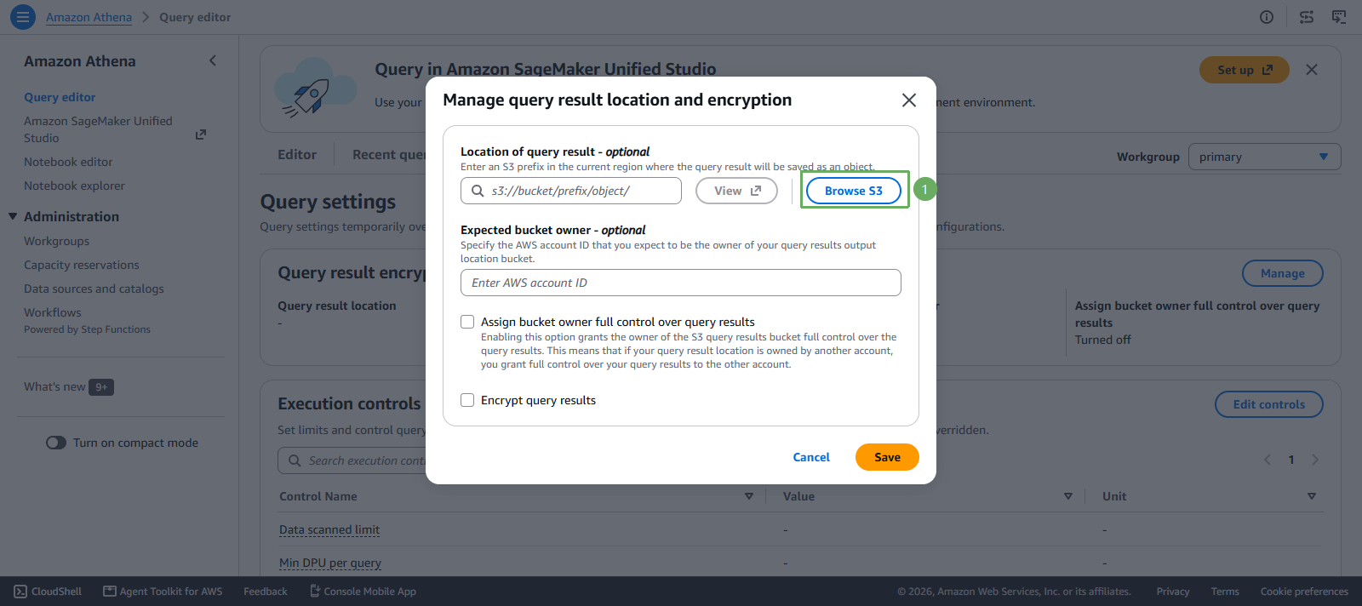
Task: Click the Set up button in banner
Action: [1245, 70]
